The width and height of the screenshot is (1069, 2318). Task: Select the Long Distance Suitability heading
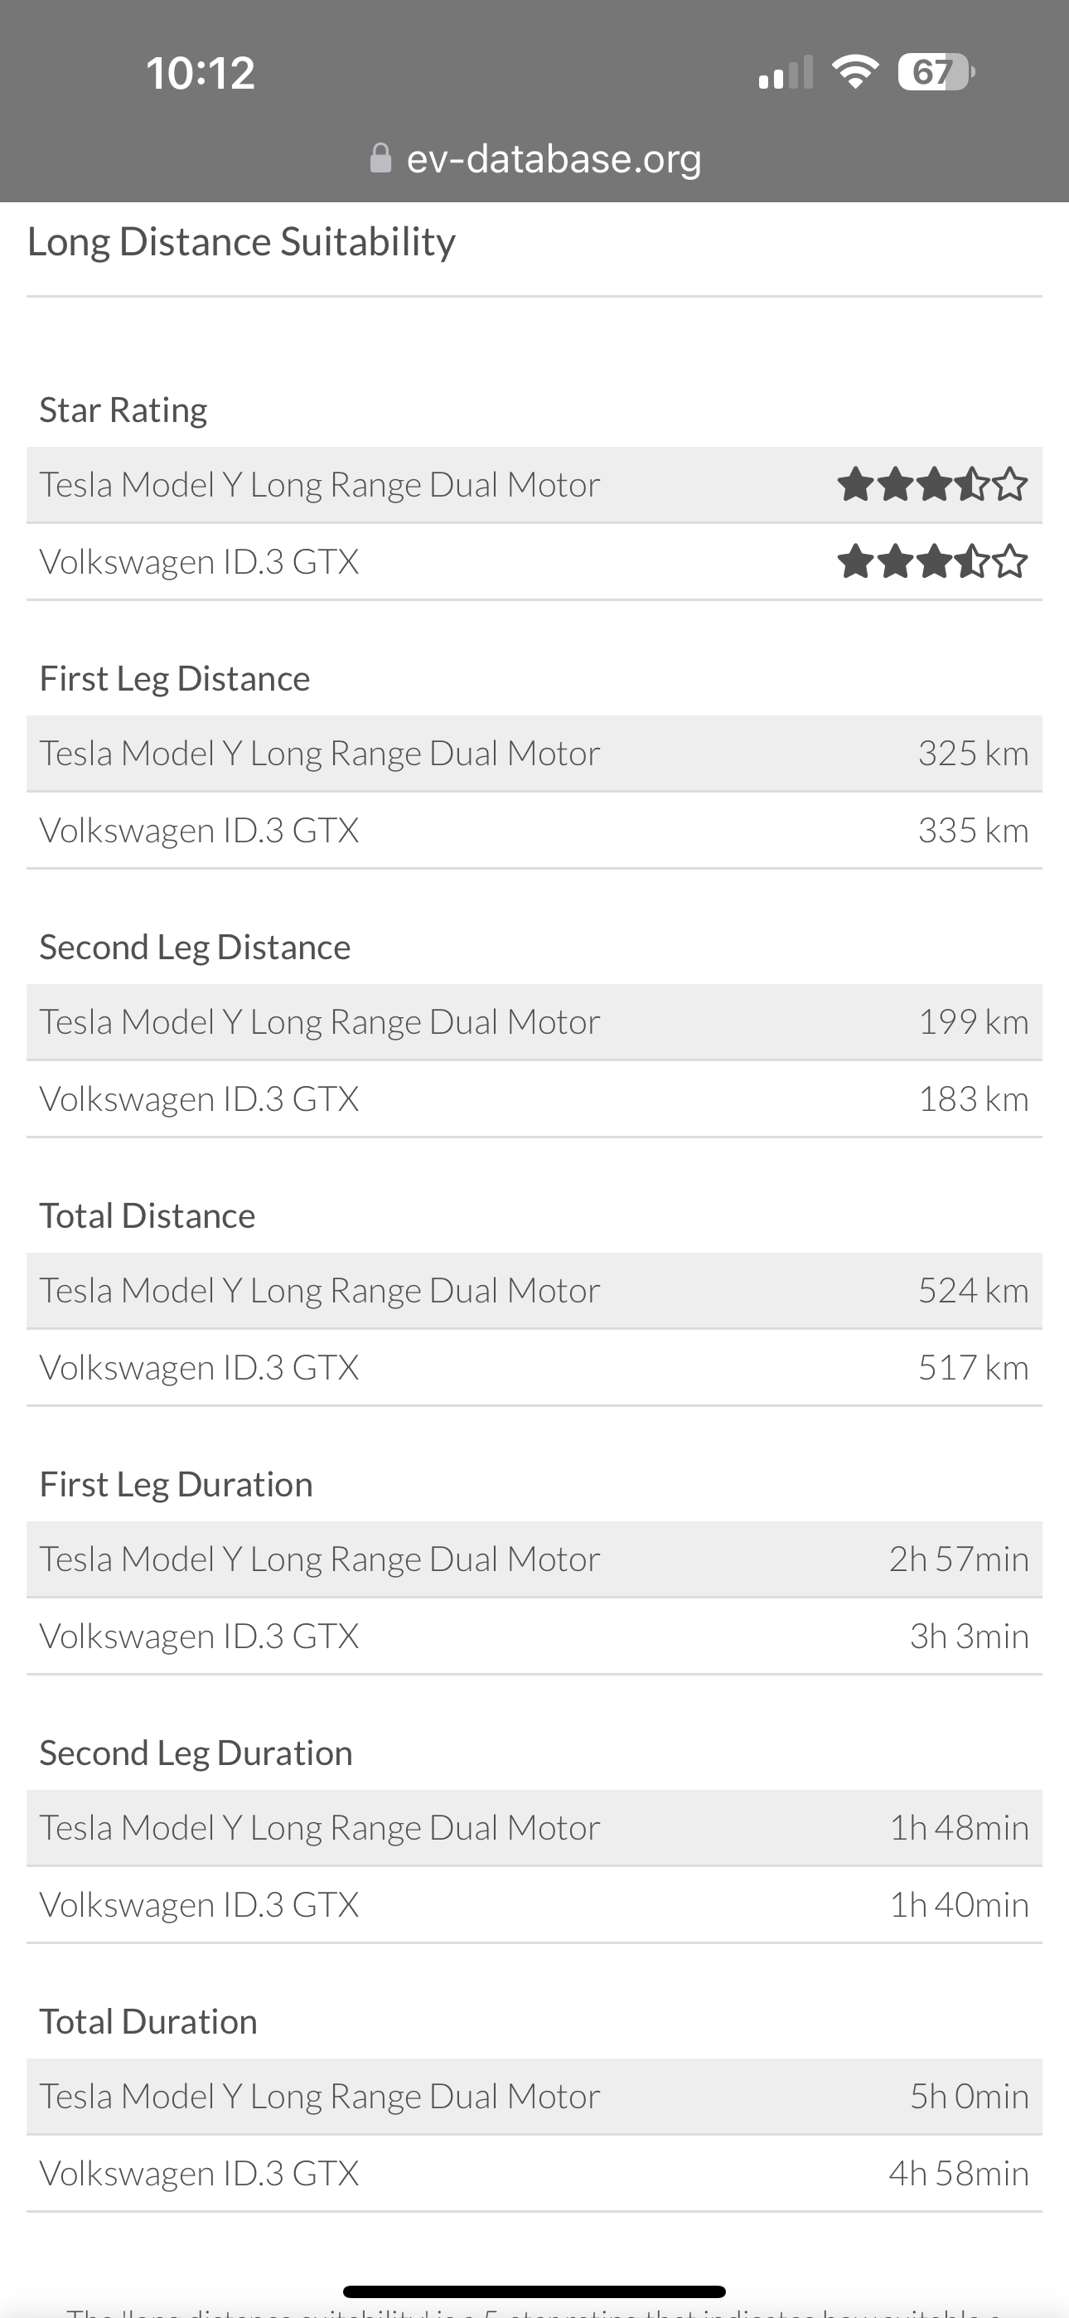coord(241,241)
